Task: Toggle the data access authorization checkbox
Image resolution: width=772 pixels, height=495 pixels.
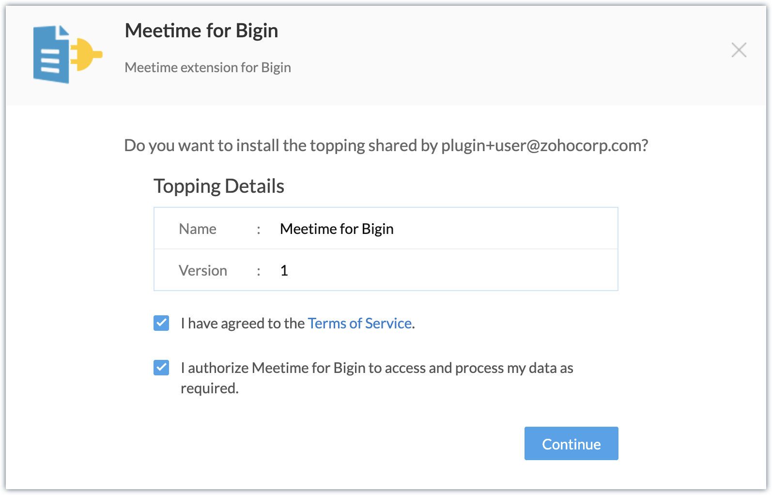Action: point(161,368)
